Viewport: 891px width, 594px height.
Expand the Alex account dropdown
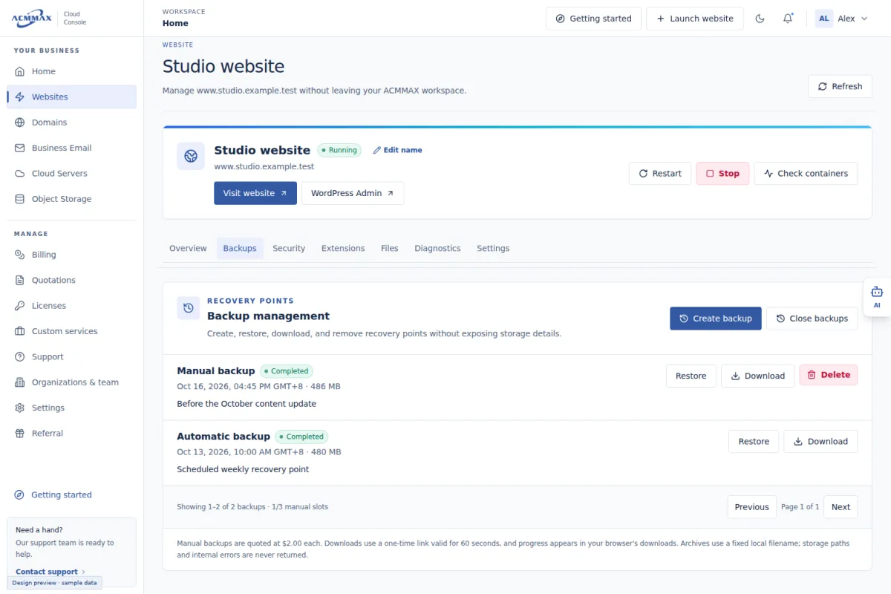[842, 19]
